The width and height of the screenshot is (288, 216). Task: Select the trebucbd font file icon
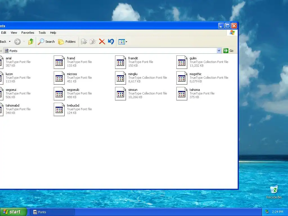pos(59,110)
